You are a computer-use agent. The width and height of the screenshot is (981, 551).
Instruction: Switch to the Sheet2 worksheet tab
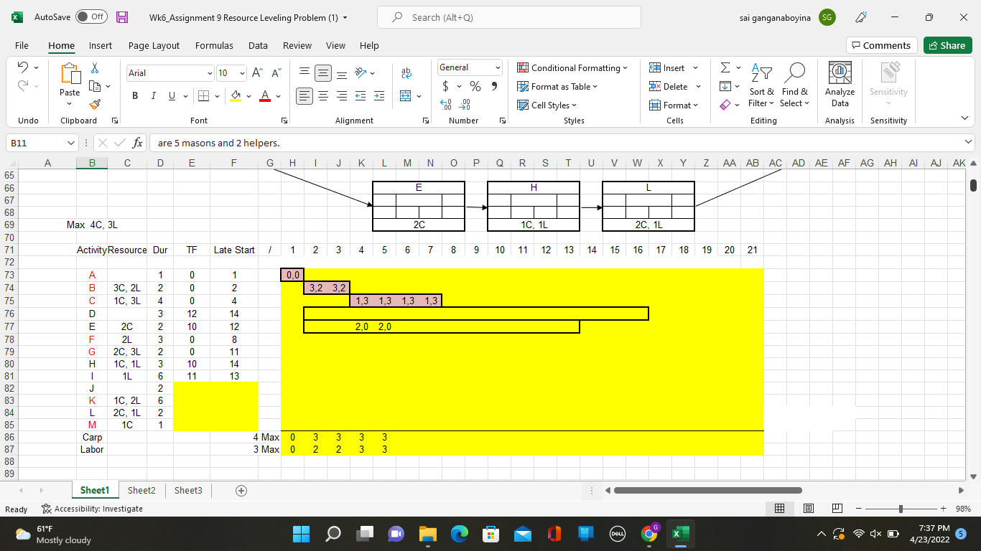pyautogui.click(x=141, y=490)
